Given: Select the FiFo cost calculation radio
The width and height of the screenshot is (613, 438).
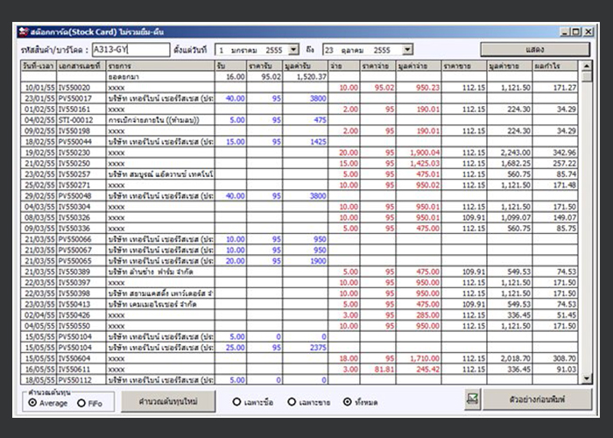Looking at the screenshot, I should pyautogui.click(x=81, y=403).
